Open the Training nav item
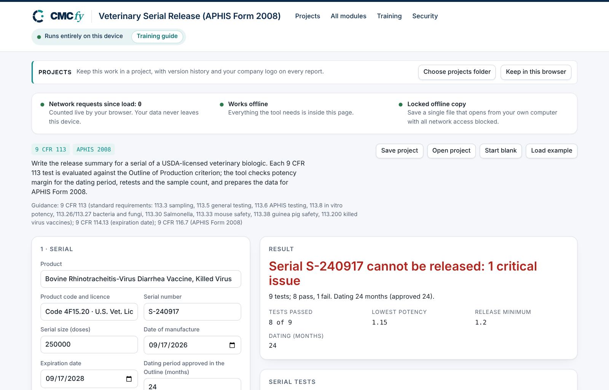Image resolution: width=609 pixels, height=390 pixels. click(389, 16)
